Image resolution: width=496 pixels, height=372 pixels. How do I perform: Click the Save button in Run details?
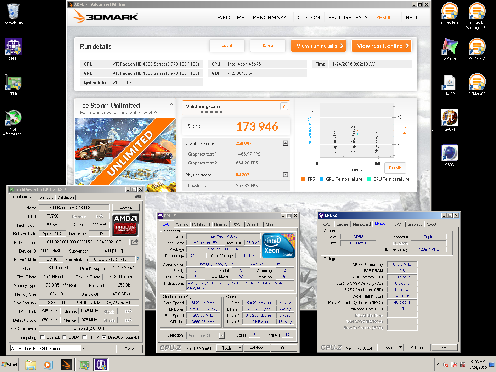pyautogui.click(x=268, y=46)
